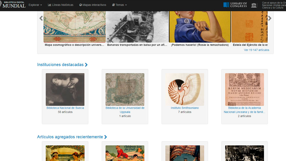
Task: Follow the Ver 19 147 artículos link
Action: 257,50
